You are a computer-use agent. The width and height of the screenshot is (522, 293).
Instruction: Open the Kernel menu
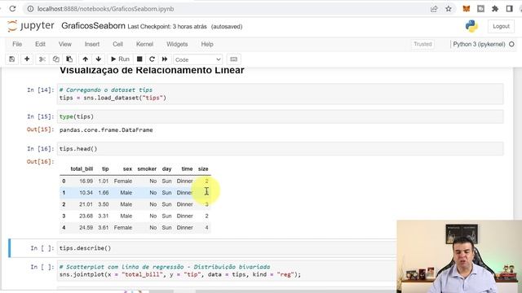144,44
